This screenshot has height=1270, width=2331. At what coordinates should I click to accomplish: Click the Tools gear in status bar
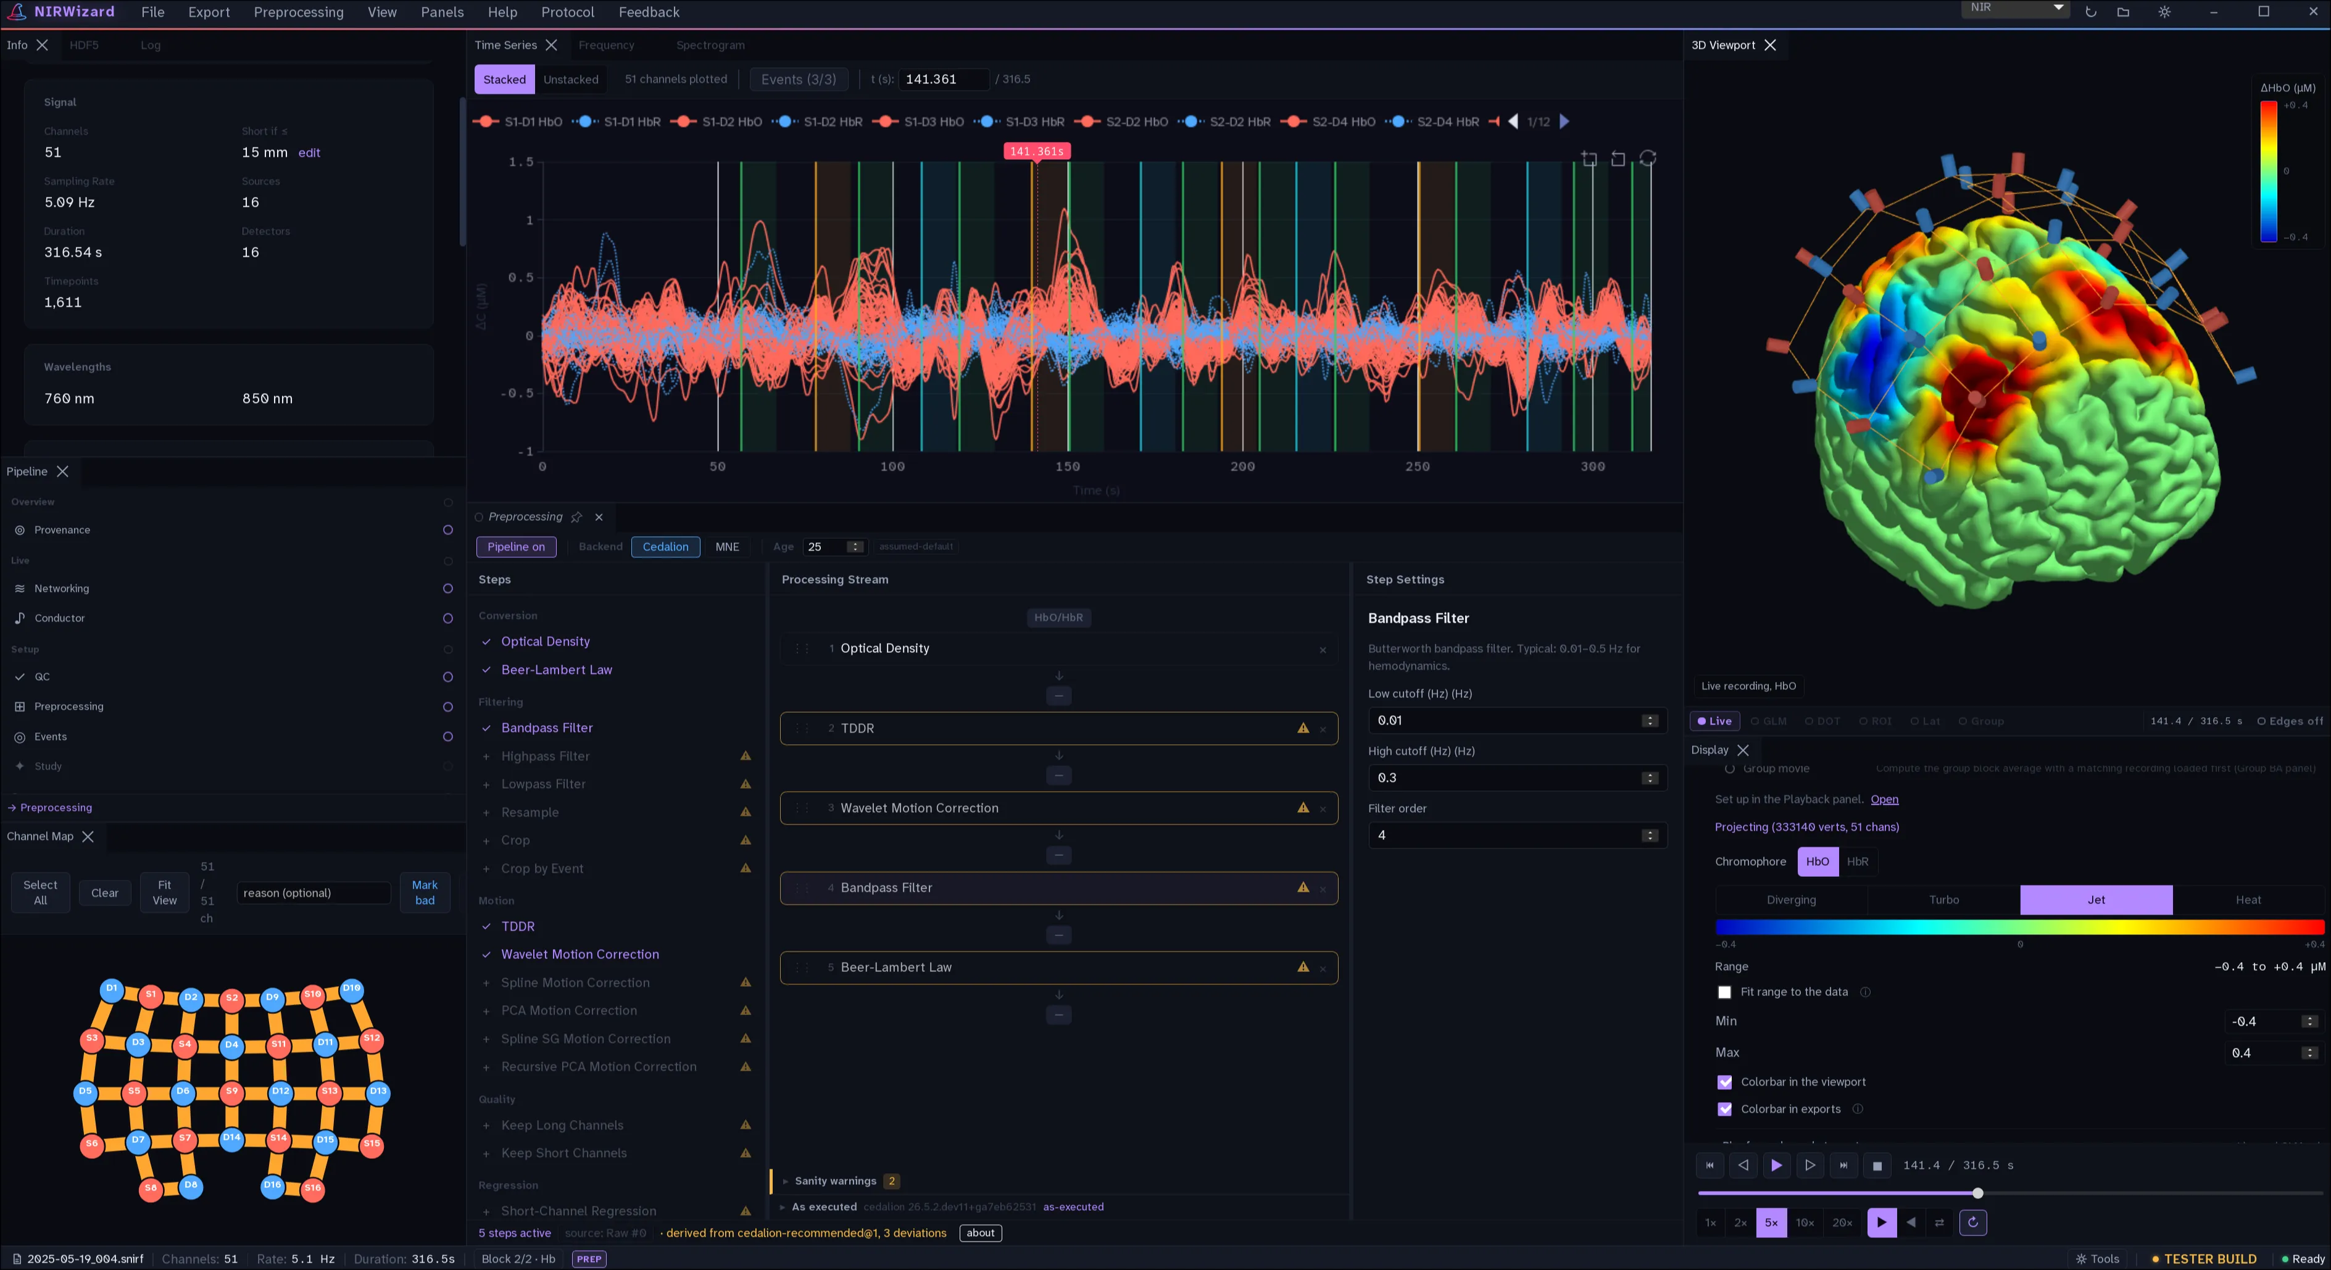[x=2098, y=1259]
